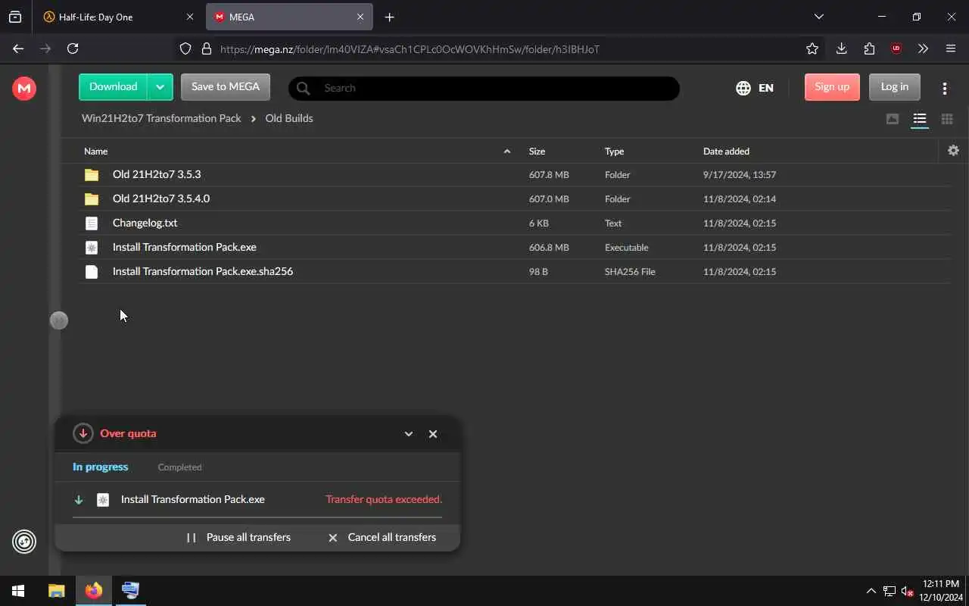
Task: Open browser extensions puzzle icon
Action: coord(869,48)
